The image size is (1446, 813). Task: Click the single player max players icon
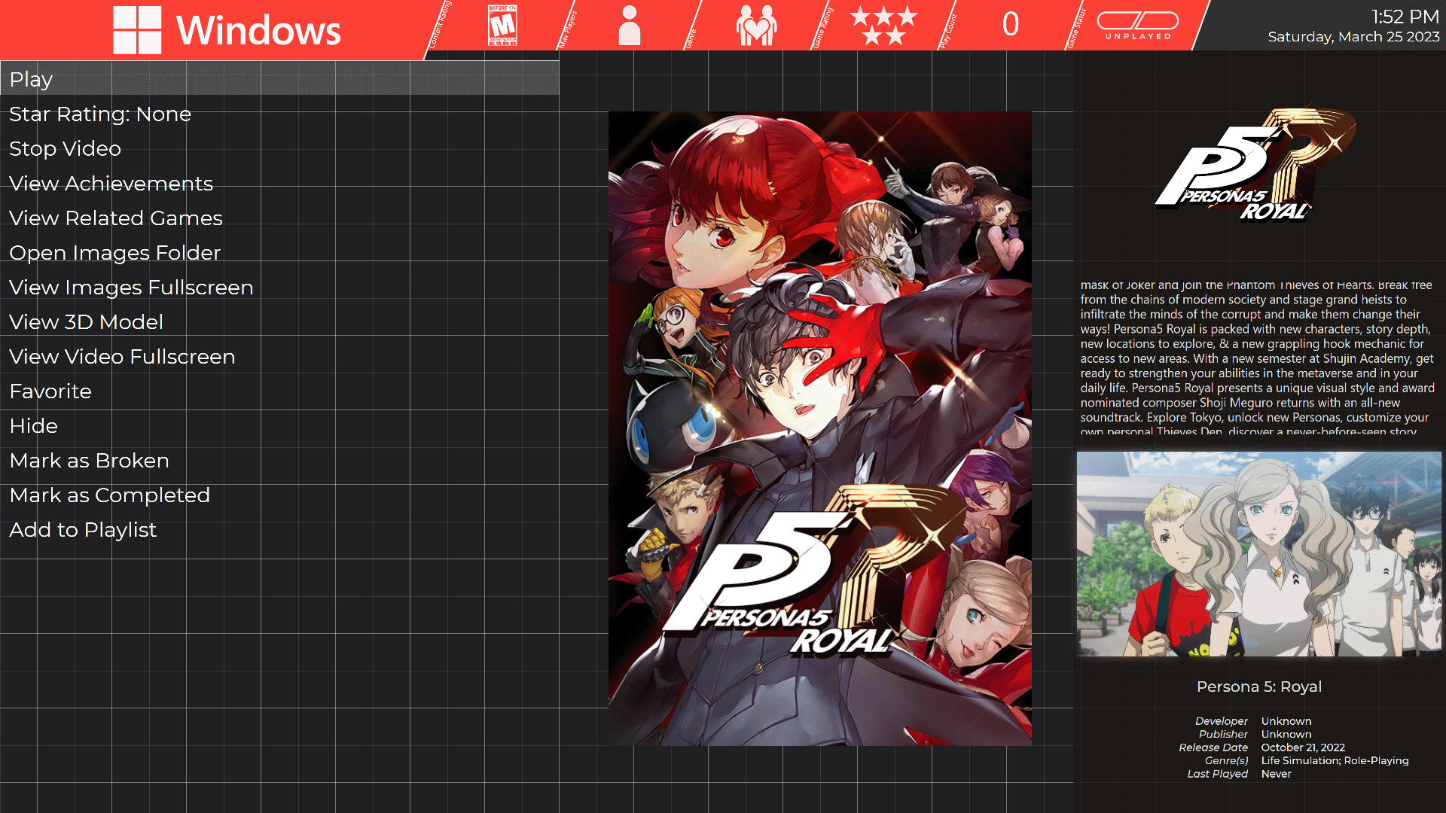coord(630,26)
